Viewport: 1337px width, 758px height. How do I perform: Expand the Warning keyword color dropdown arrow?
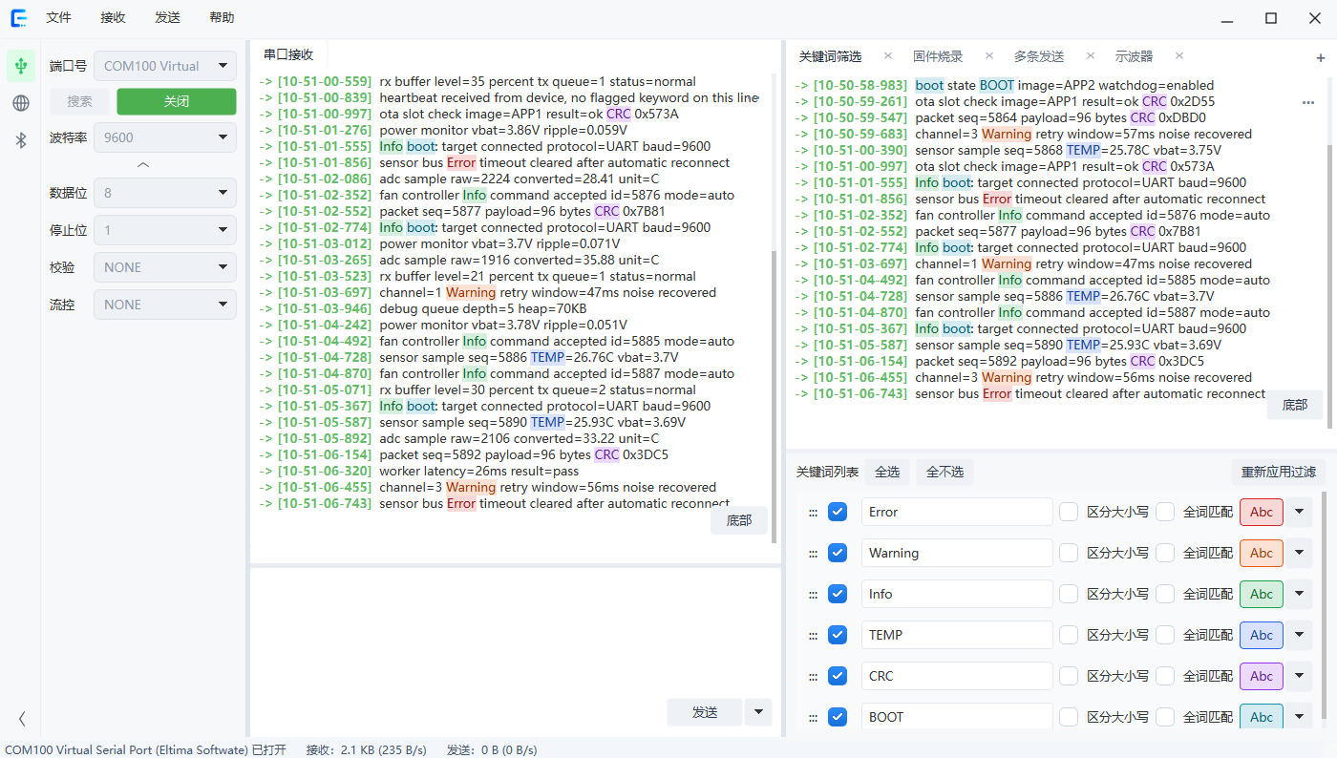(1299, 553)
